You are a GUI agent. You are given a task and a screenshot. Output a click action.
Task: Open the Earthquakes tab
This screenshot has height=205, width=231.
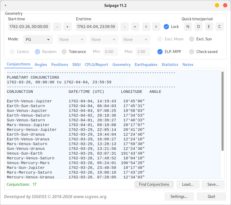146,64
